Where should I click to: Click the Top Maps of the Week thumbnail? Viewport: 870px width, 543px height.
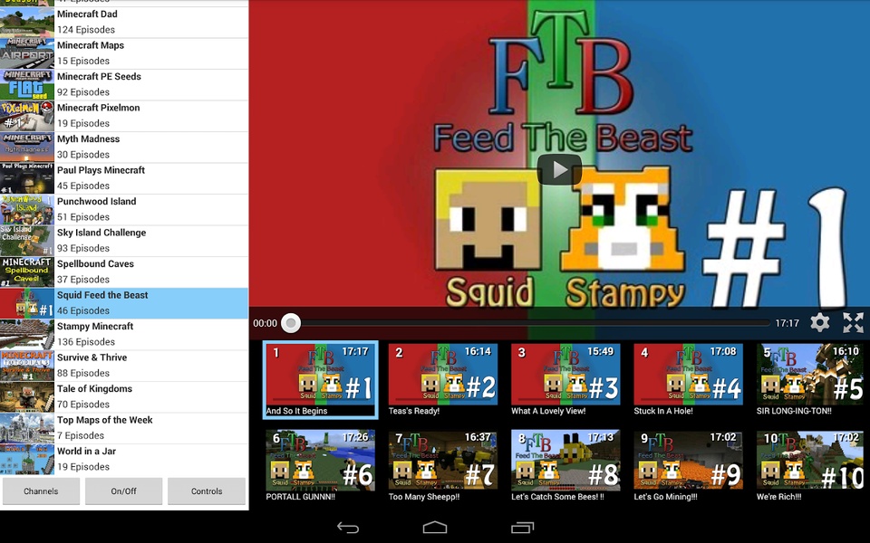pos(27,428)
